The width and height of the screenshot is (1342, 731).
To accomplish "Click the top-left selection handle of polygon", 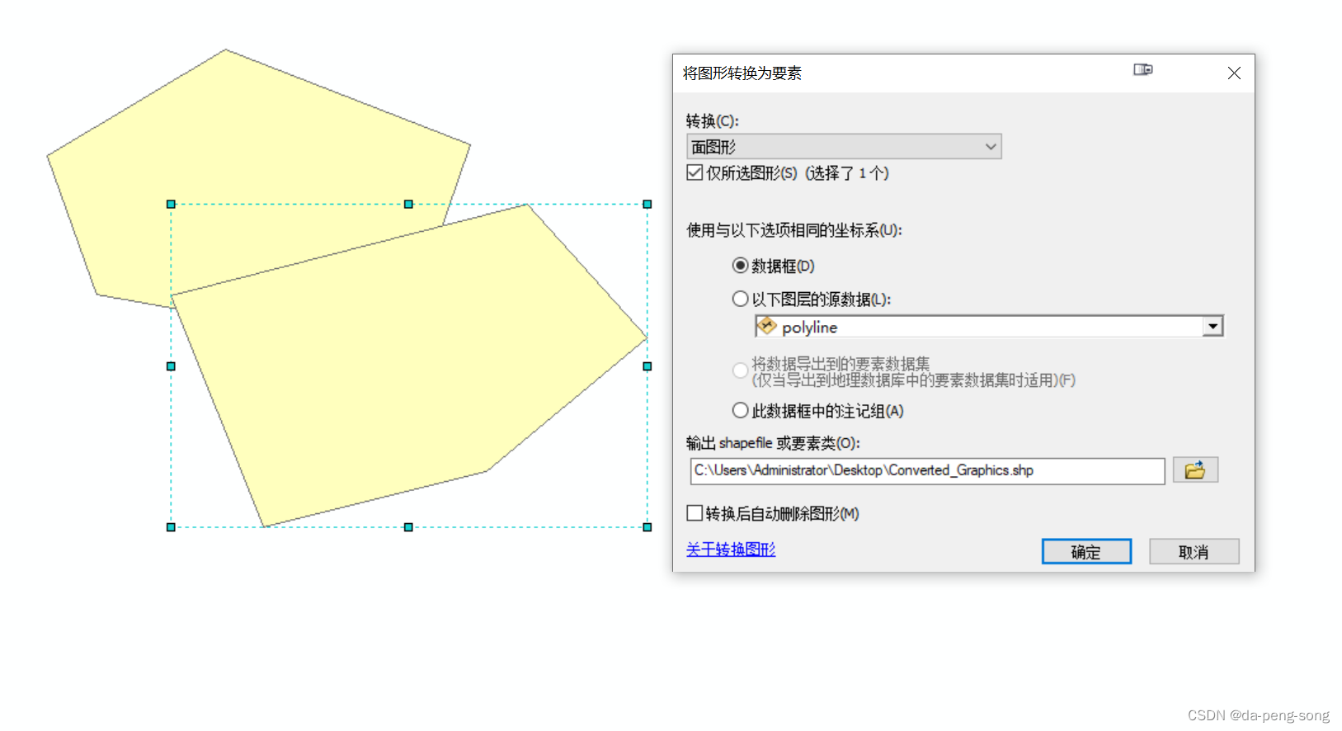I will click(171, 204).
